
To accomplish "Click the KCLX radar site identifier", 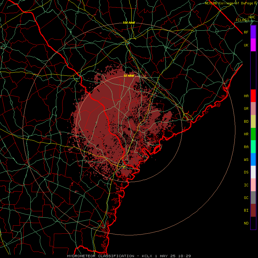I will pyautogui.click(x=147, y=256).
